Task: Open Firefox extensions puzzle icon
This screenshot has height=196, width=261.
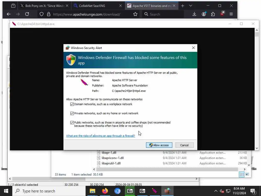Action: pyautogui.click(x=213, y=14)
